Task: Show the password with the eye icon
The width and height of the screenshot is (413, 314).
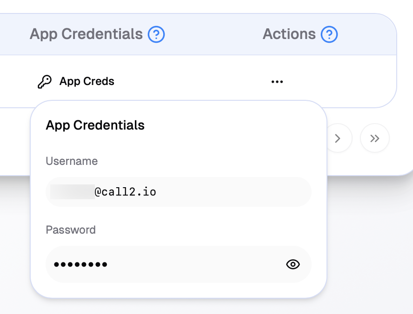Action: pyautogui.click(x=293, y=264)
